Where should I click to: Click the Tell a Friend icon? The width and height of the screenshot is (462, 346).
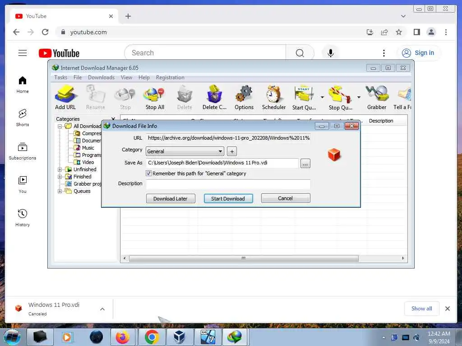(402, 97)
